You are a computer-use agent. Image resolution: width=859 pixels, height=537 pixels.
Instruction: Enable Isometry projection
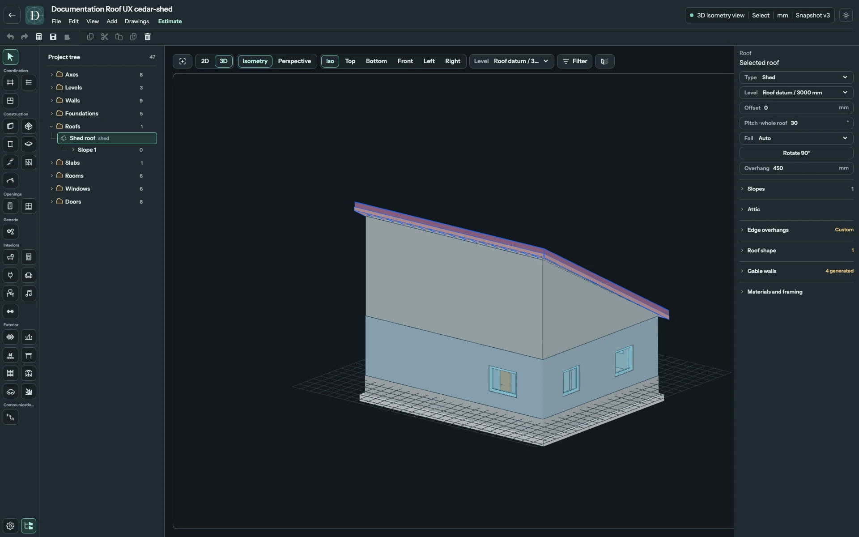pyautogui.click(x=255, y=61)
